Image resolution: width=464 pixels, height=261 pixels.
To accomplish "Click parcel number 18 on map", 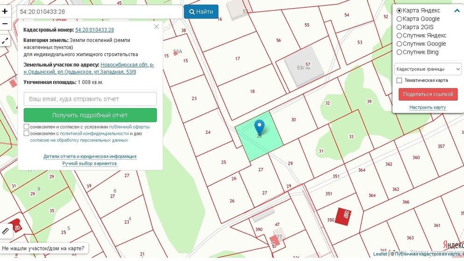I will [252, 91].
